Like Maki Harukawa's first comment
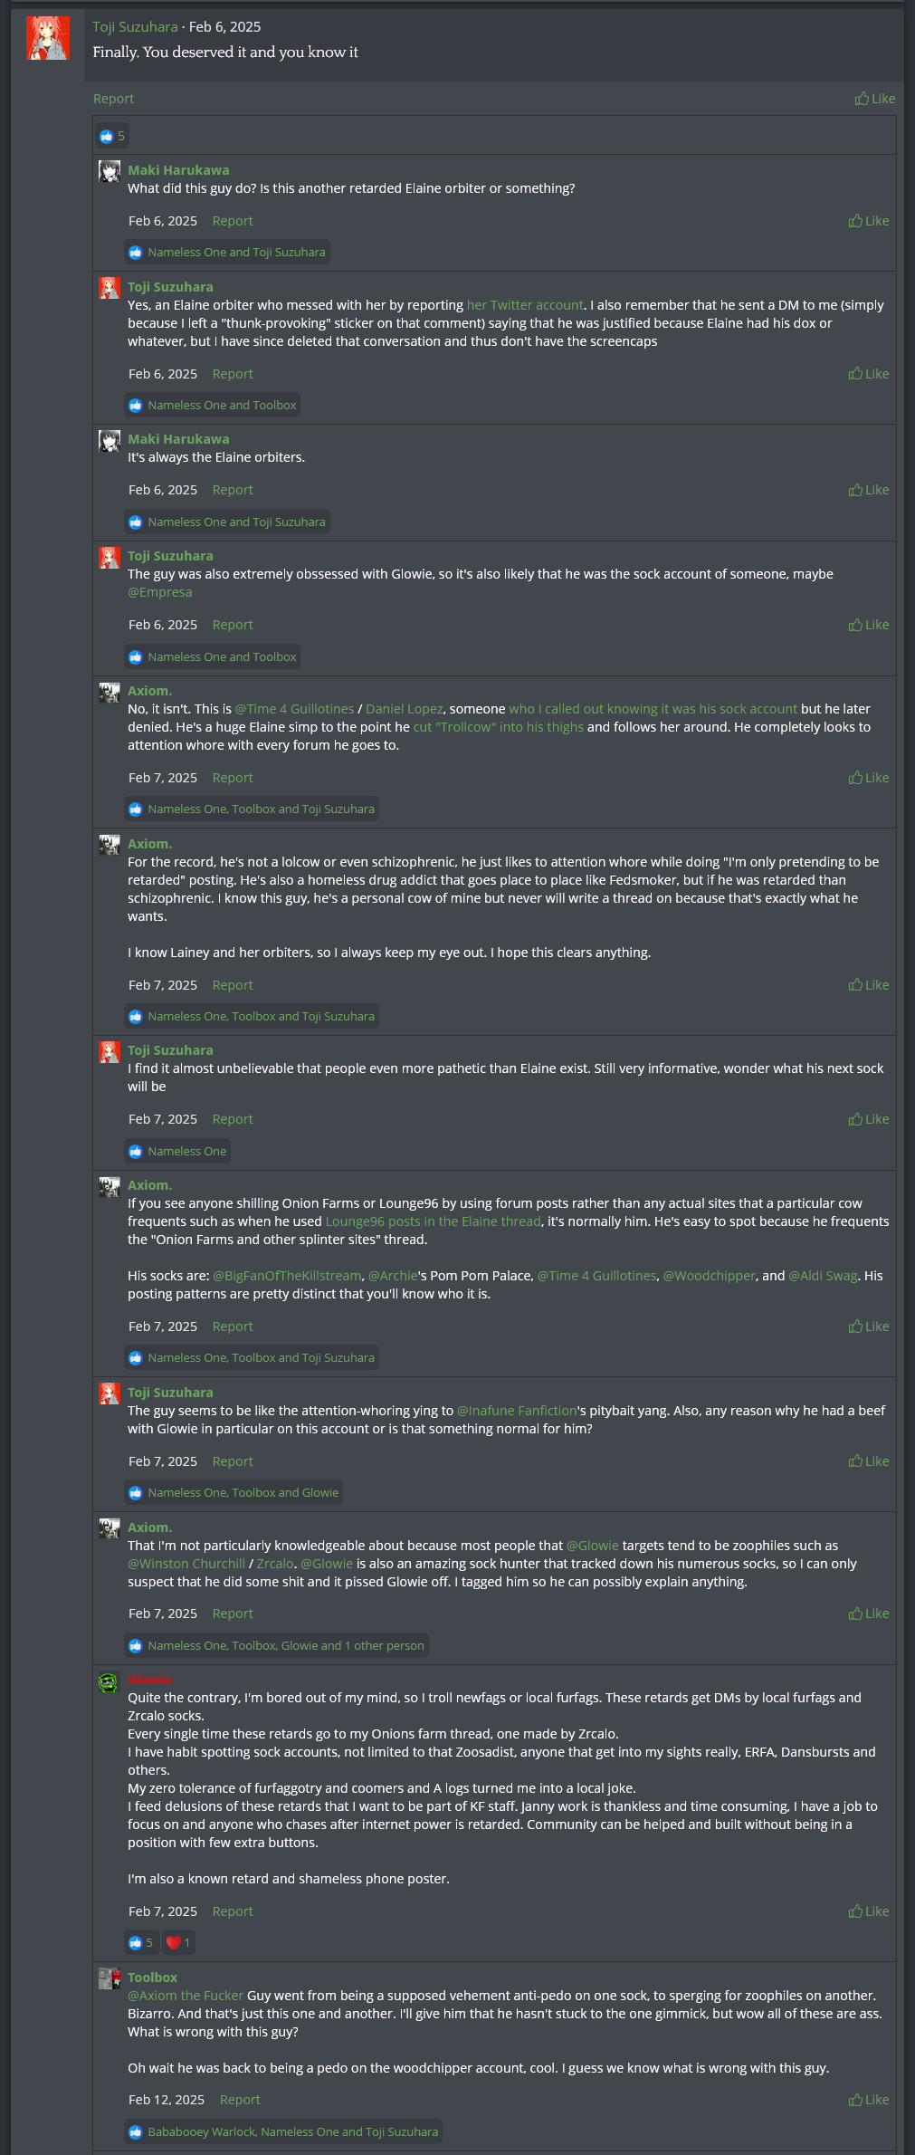This screenshot has height=2155, width=915. (869, 221)
